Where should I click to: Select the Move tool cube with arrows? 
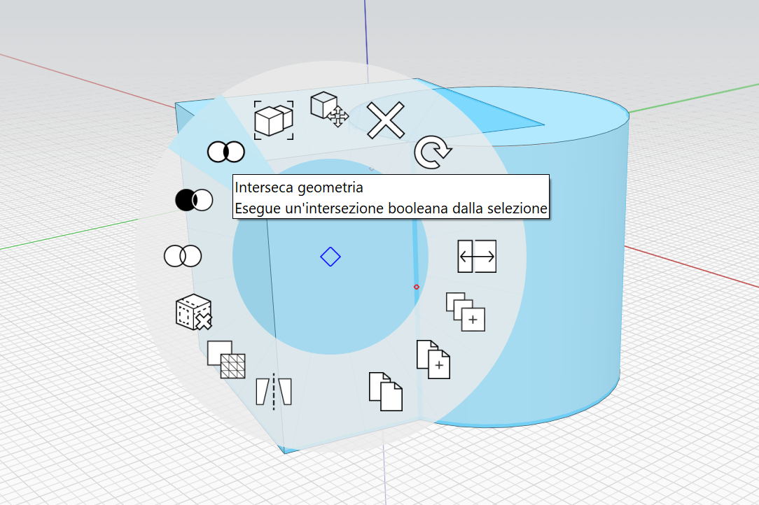click(x=329, y=109)
